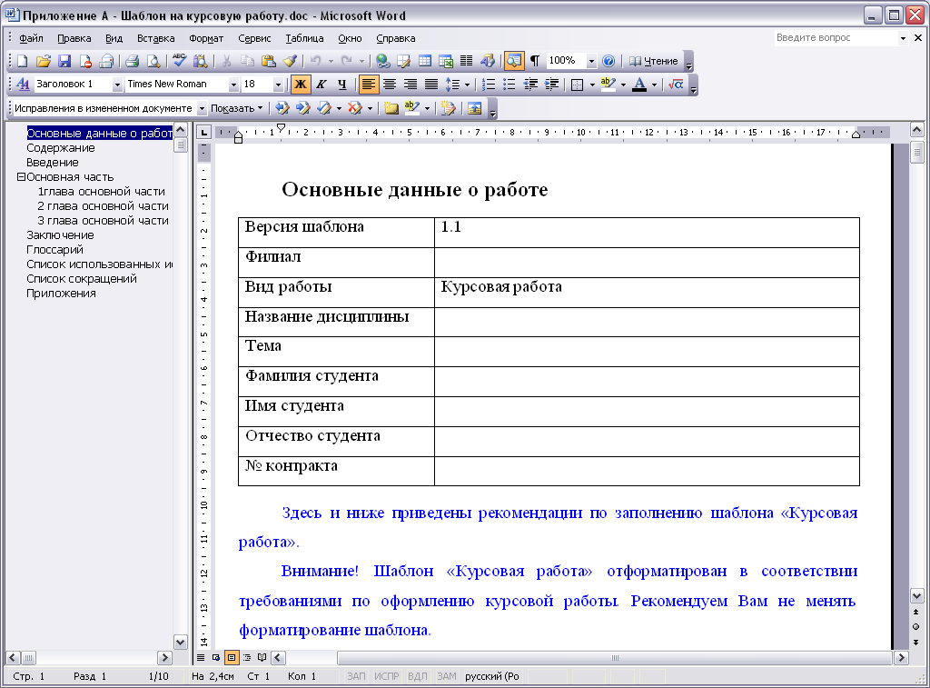
Task: Toggle the Reviewing Pane icon
Action: [474, 108]
